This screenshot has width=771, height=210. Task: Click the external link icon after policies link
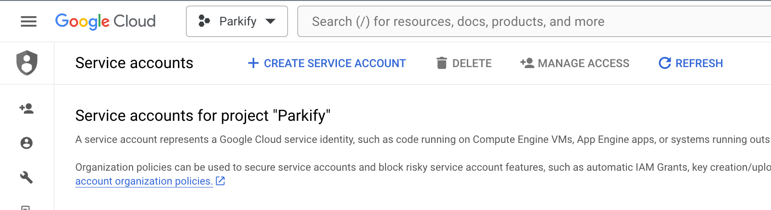click(x=220, y=181)
